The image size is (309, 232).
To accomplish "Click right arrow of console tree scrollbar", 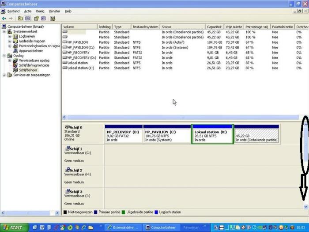I will (x=57, y=213).
